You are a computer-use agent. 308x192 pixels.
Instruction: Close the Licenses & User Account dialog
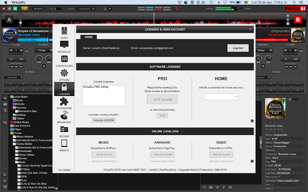250,29
